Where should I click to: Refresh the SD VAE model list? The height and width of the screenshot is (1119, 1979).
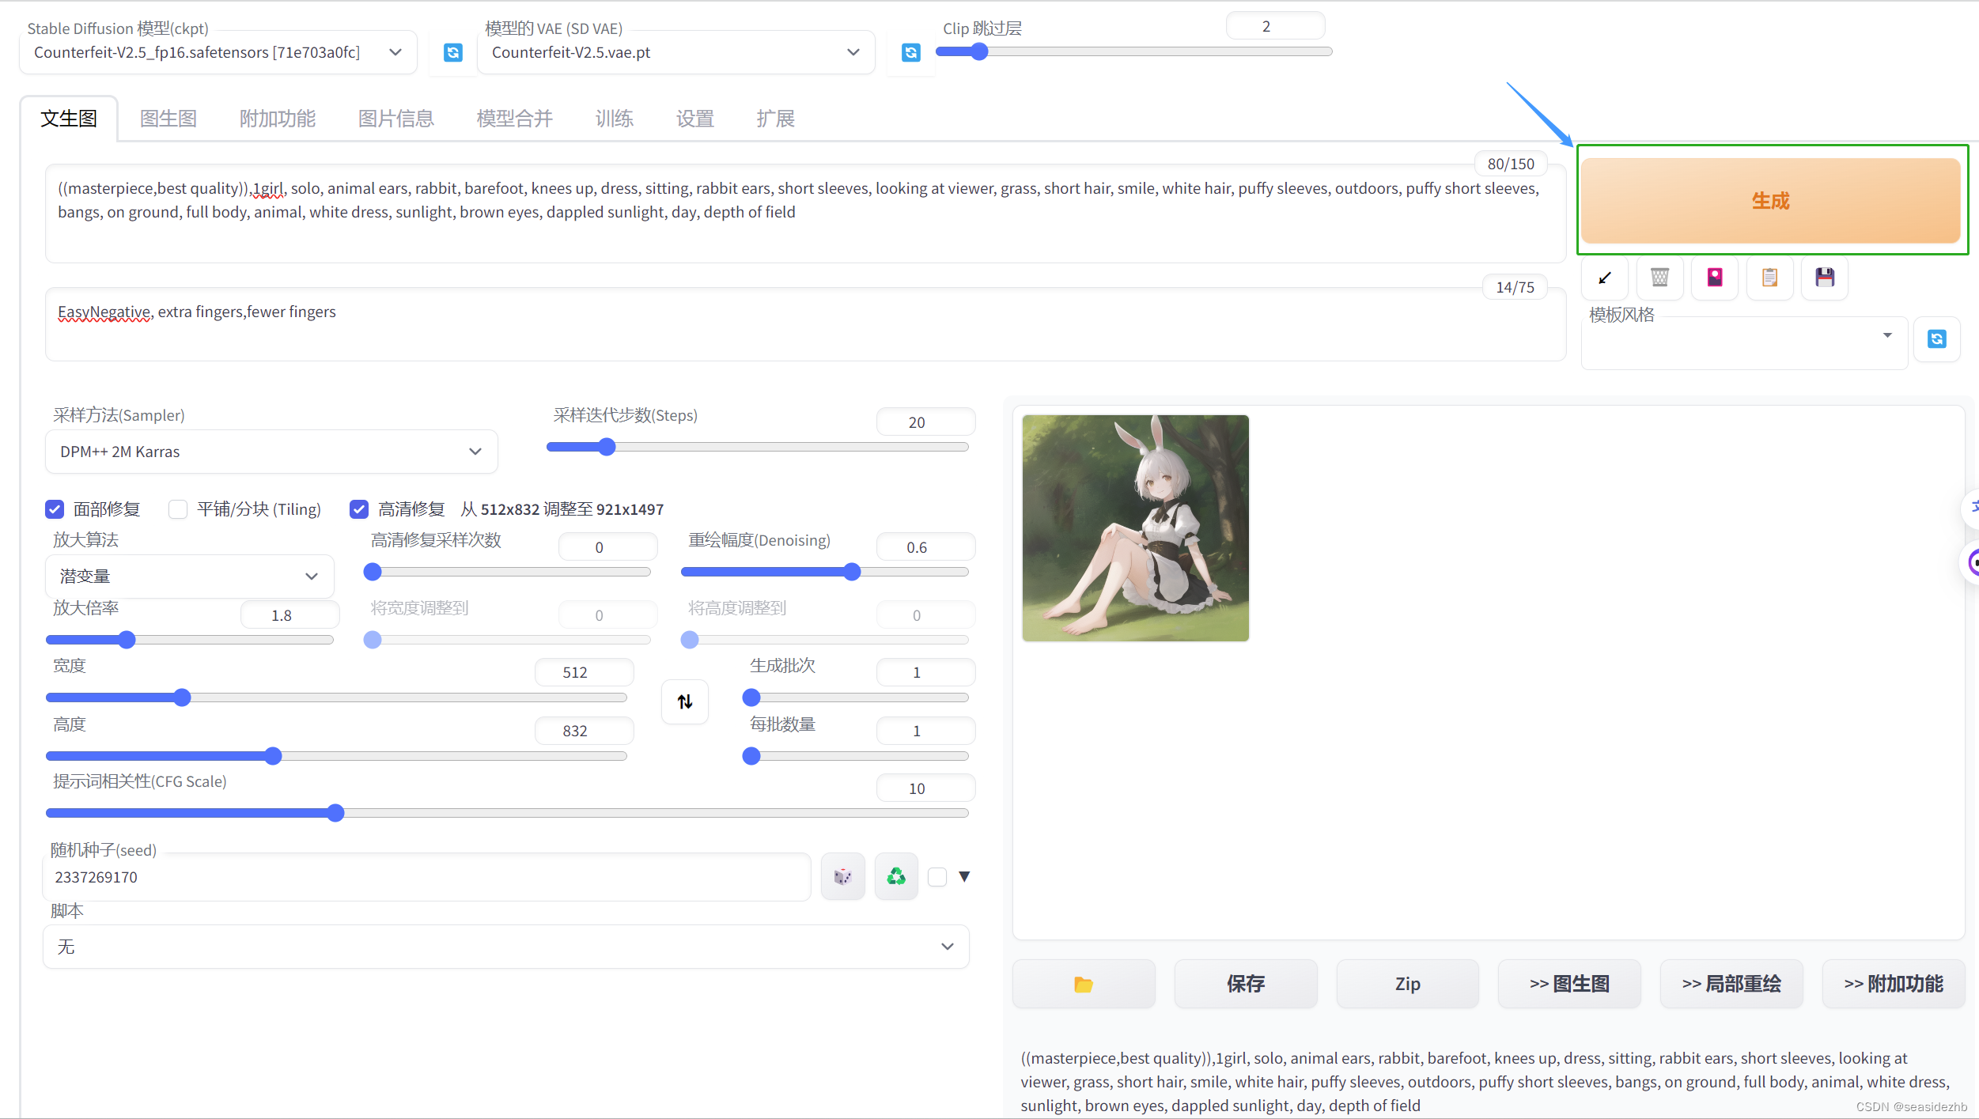tap(910, 52)
